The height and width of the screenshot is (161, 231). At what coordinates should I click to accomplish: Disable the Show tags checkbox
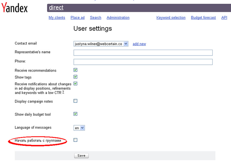pyautogui.click(x=76, y=77)
